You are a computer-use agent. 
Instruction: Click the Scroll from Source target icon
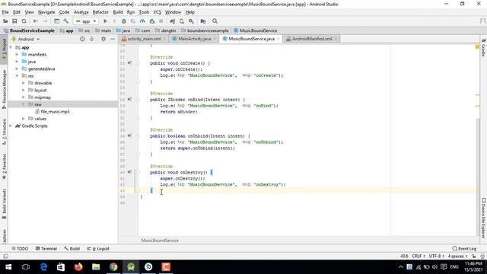pos(82,39)
